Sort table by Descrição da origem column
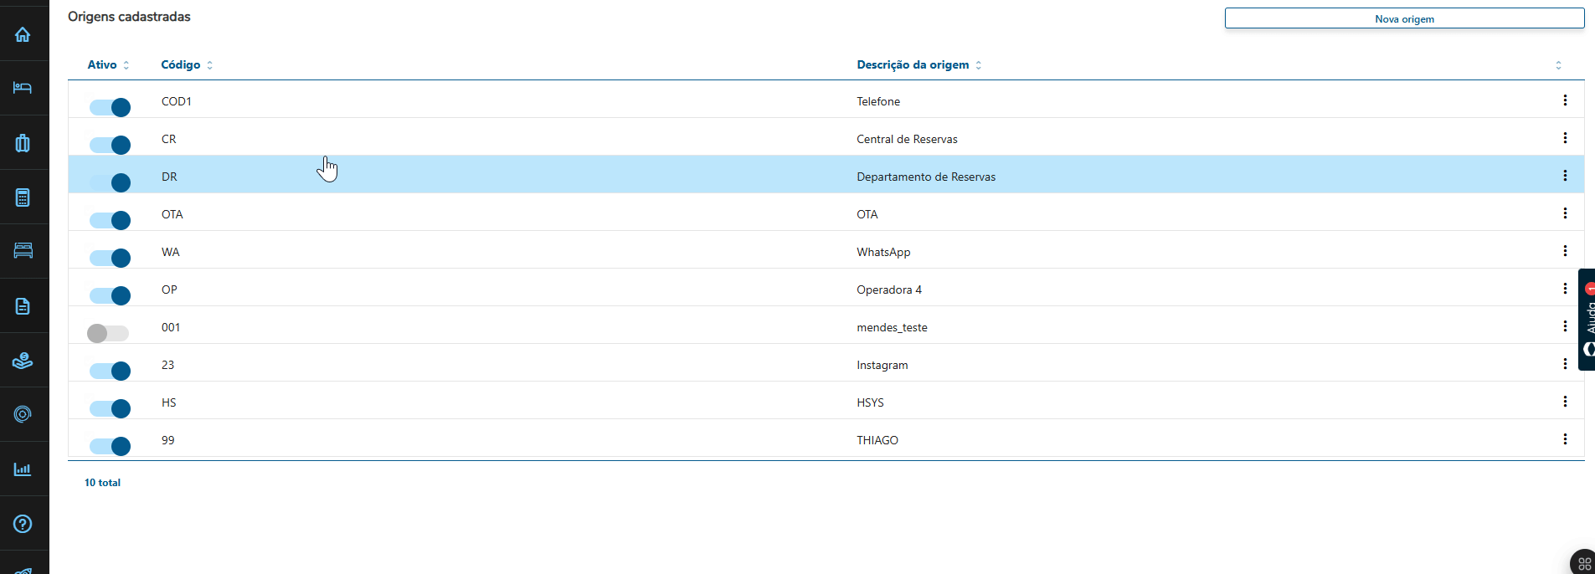The width and height of the screenshot is (1595, 574). click(x=918, y=64)
